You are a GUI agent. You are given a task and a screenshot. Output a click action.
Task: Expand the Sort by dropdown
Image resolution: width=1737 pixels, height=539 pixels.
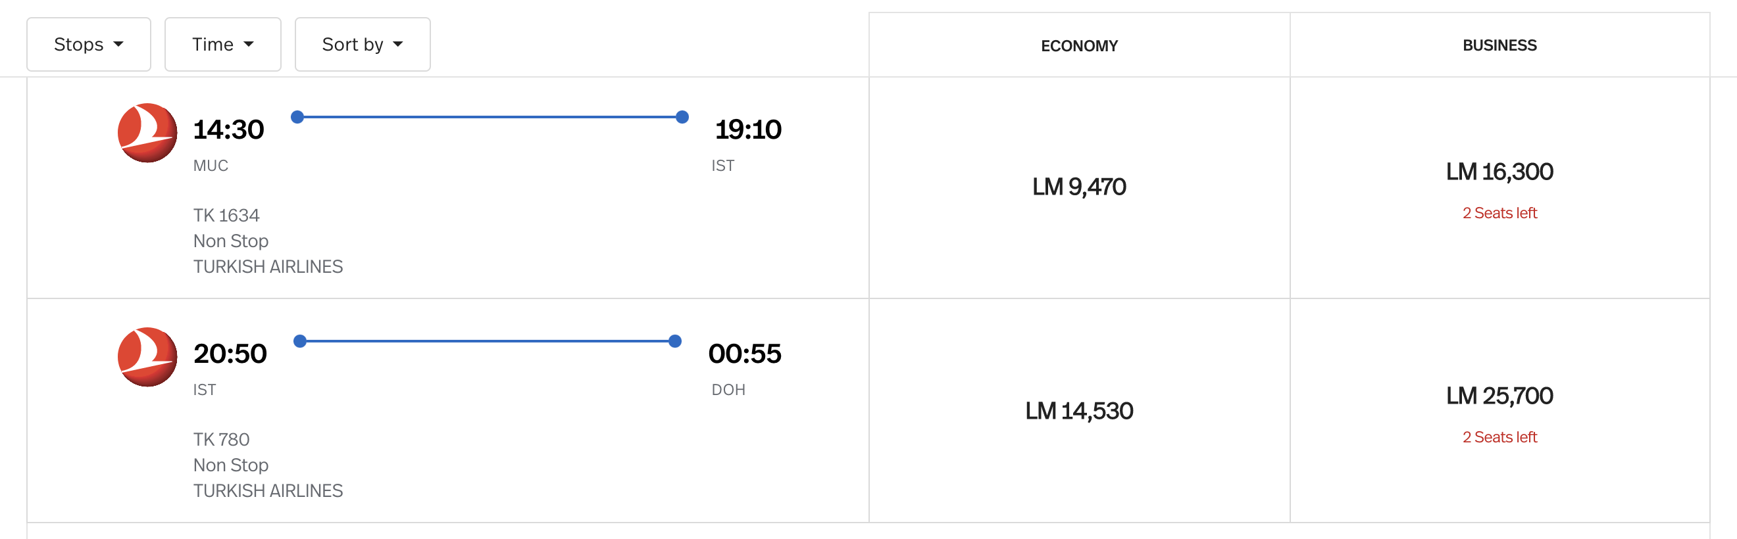click(362, 45)
